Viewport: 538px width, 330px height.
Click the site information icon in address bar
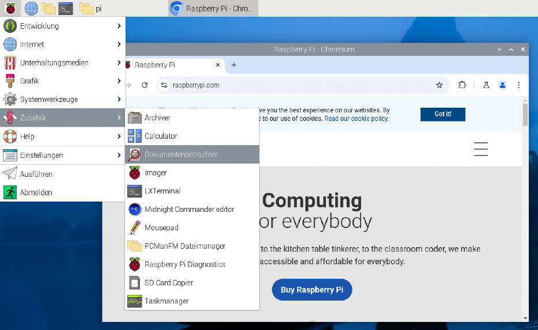[164, 85]
